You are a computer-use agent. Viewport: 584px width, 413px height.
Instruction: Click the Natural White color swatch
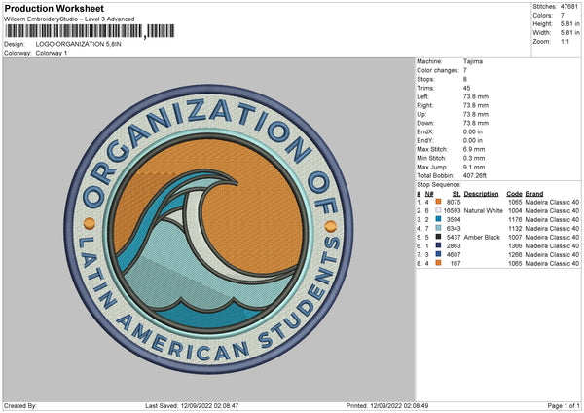[x=438, y=210]
